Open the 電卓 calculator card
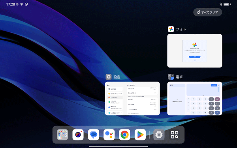 pos(195,98)
